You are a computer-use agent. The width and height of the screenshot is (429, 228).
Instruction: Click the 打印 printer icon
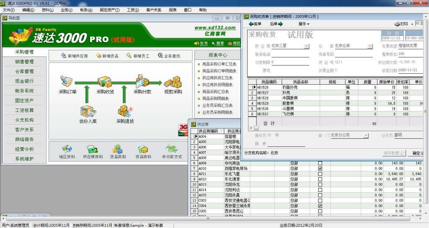coord(397,24)
